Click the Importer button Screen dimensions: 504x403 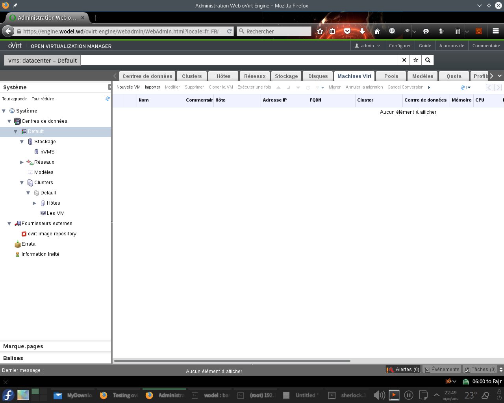tap(152, 87)
